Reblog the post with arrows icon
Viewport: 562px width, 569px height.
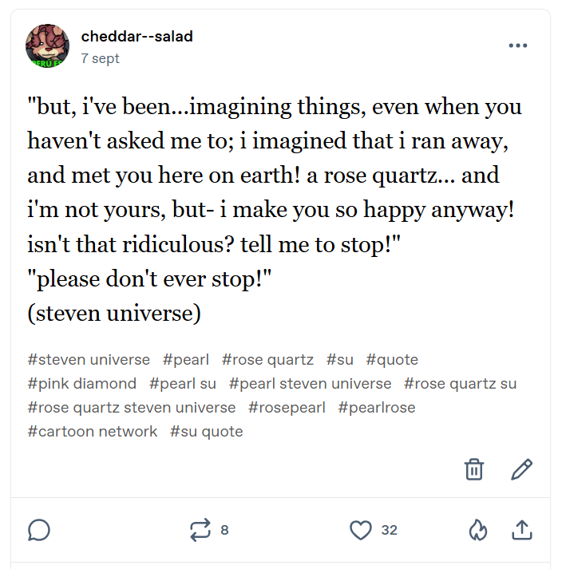200,530
